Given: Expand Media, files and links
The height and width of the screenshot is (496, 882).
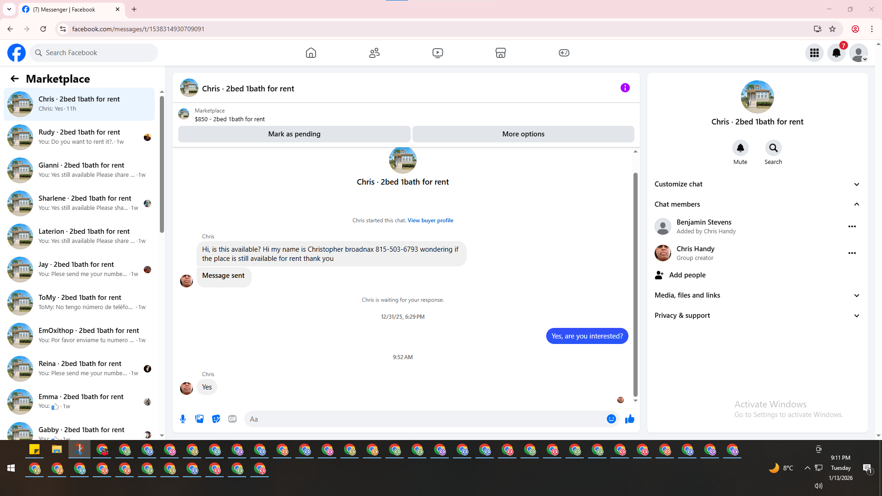Looking at the screenshot, I should (856, 295).
